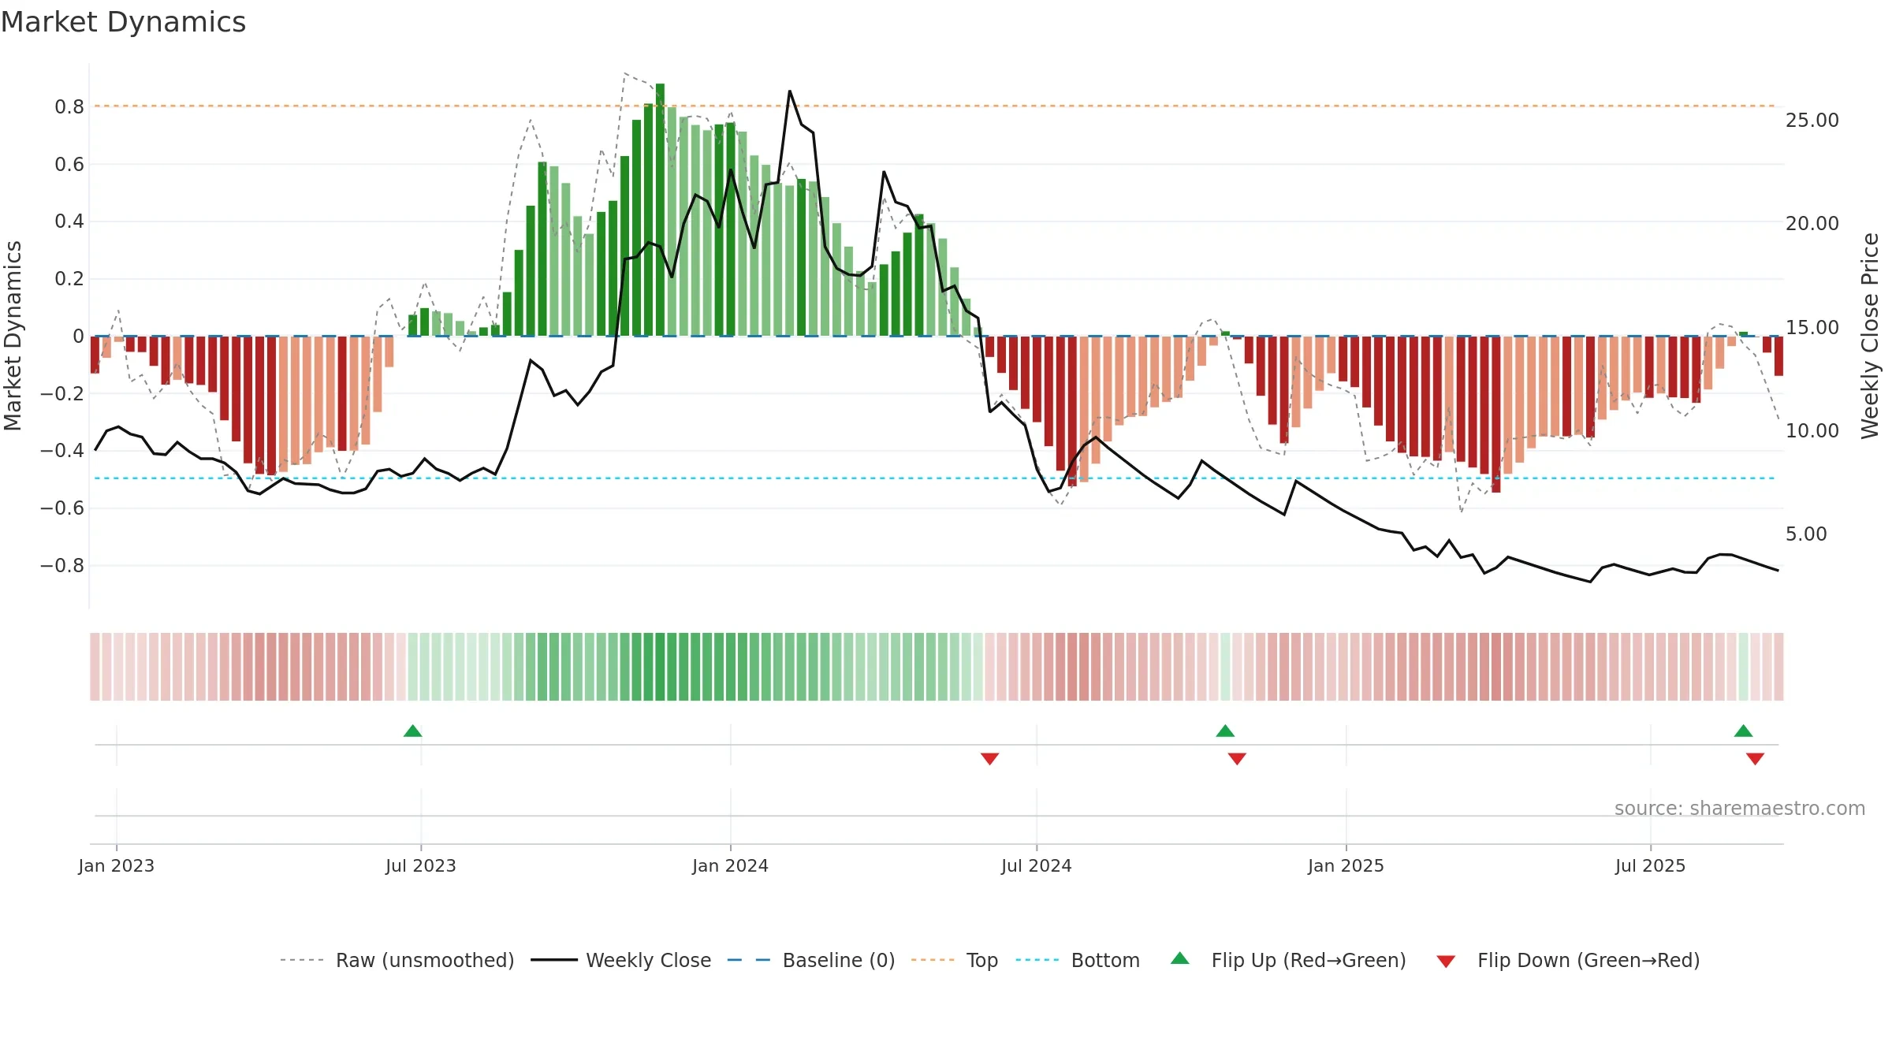Toggle Weekly Close legend entry
Image resolution: width=1892 pixels, height=1064 pixels.
click(620, 960)
